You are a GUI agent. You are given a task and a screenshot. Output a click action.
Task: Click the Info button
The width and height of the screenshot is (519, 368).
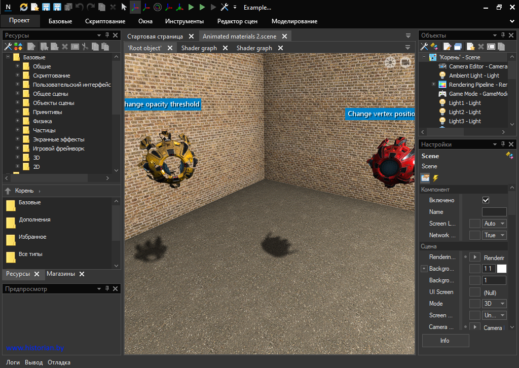click(445, 341)
